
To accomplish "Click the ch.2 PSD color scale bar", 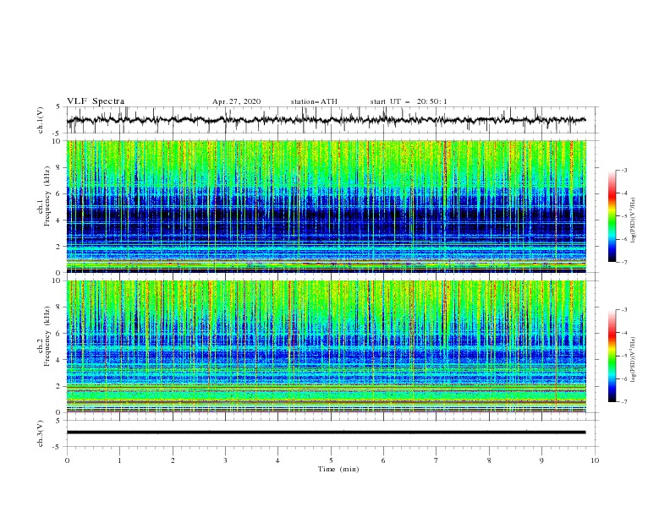I will click(612, 356).
